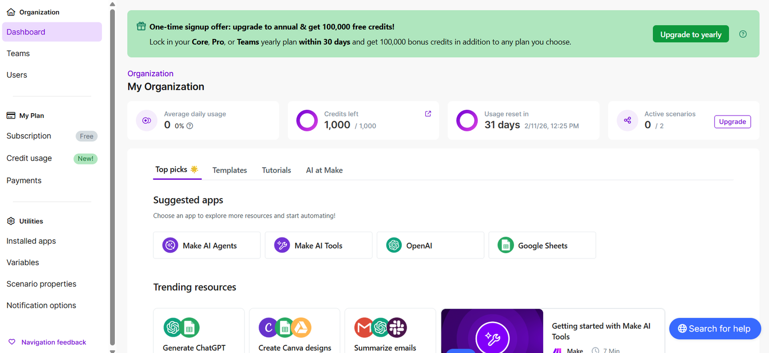Image resolution: width=769 pixels, height=353 pixels.
Task: Click the Top picks sun icon
Action: (194, 169)
